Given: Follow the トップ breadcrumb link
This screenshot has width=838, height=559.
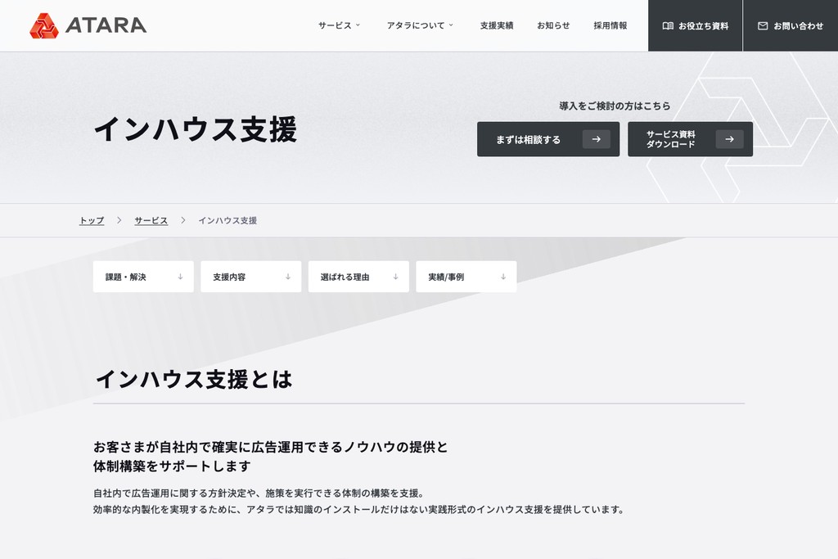Looking at the screenshot, I should tap(92, 220).
